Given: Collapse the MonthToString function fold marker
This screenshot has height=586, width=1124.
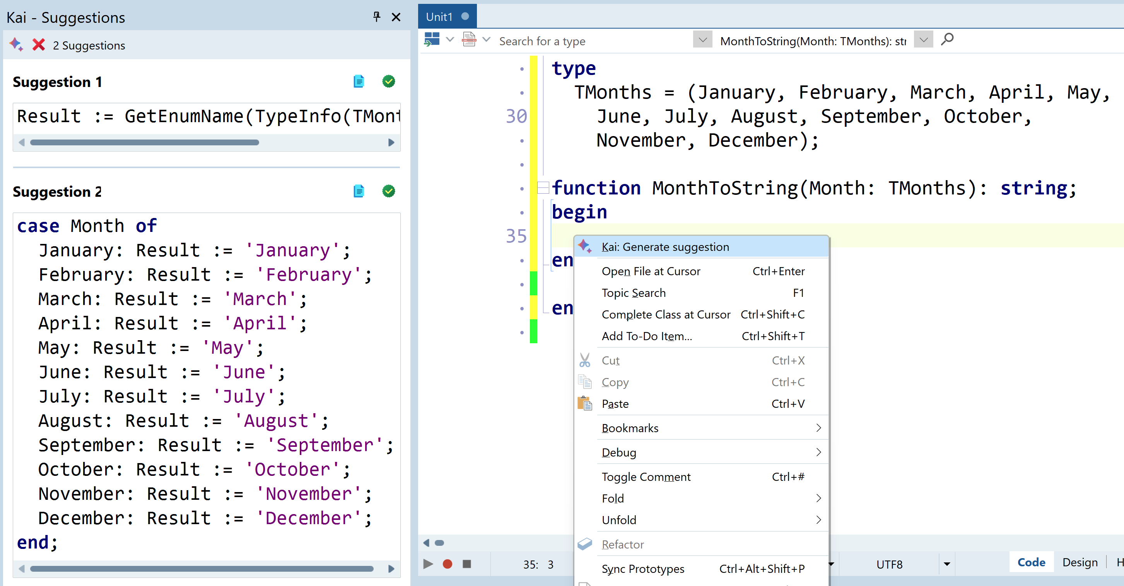Looking at the screenshot, I should click(543, 188).
